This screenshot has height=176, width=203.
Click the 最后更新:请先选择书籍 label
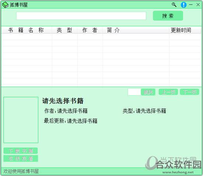[x=71, y=121]
